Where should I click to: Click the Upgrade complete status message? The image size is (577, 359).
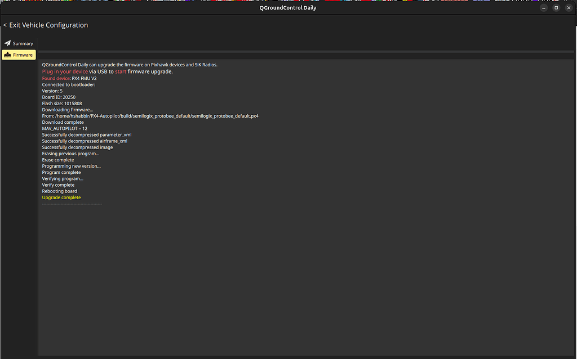tap(61, 198)
